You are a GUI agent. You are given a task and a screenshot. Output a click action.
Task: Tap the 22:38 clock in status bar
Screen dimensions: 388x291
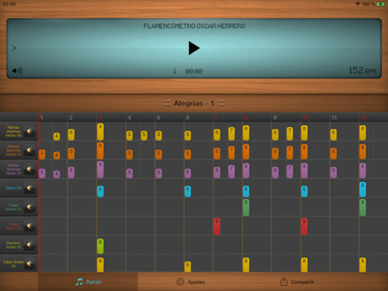[x=8, y=4]
